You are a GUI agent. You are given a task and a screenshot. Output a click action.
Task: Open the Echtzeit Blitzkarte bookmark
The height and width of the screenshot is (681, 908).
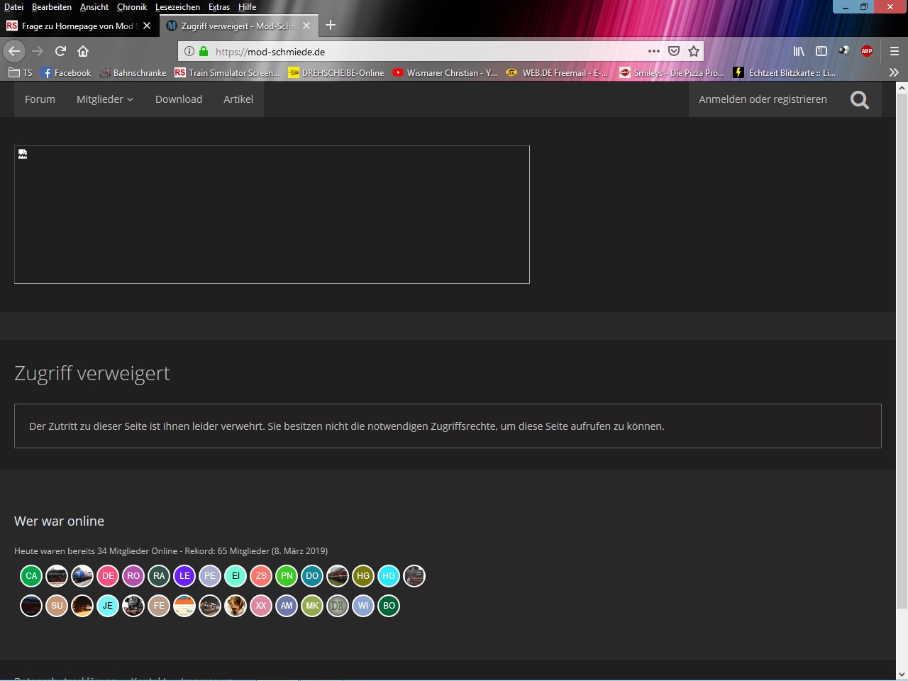point(785,72)
